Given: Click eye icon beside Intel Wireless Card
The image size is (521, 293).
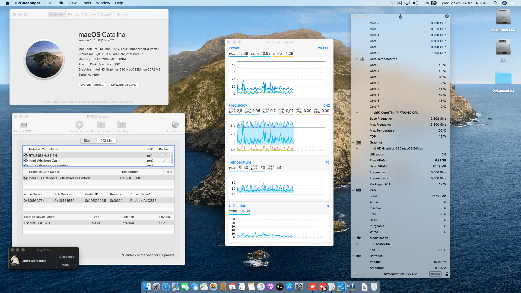Looking at the screenshot, I should tap(26, 161).
